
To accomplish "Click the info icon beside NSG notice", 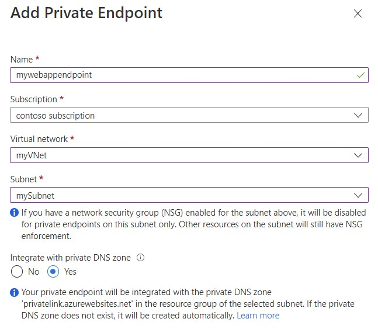I will point(14,213).
